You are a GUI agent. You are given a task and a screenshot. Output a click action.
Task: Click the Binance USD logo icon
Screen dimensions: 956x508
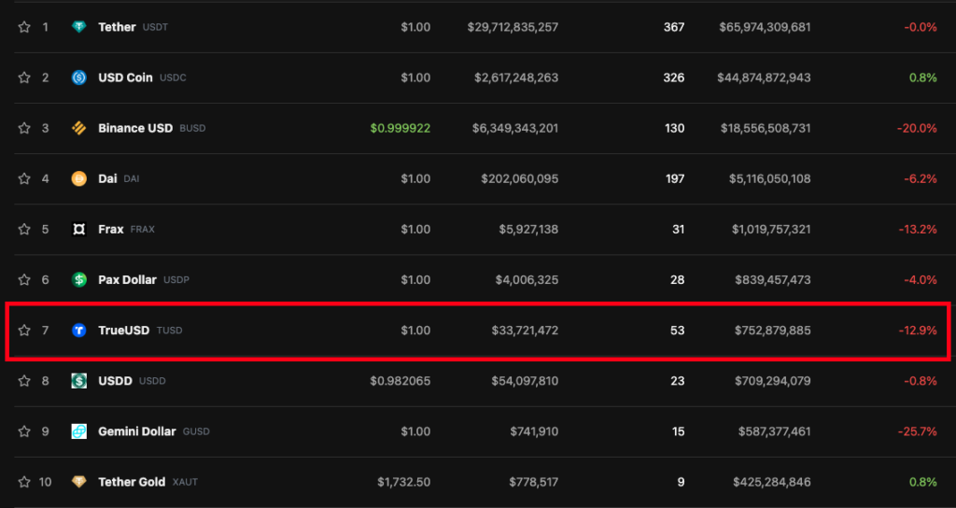pyautogui.click(x=79, y=128)
